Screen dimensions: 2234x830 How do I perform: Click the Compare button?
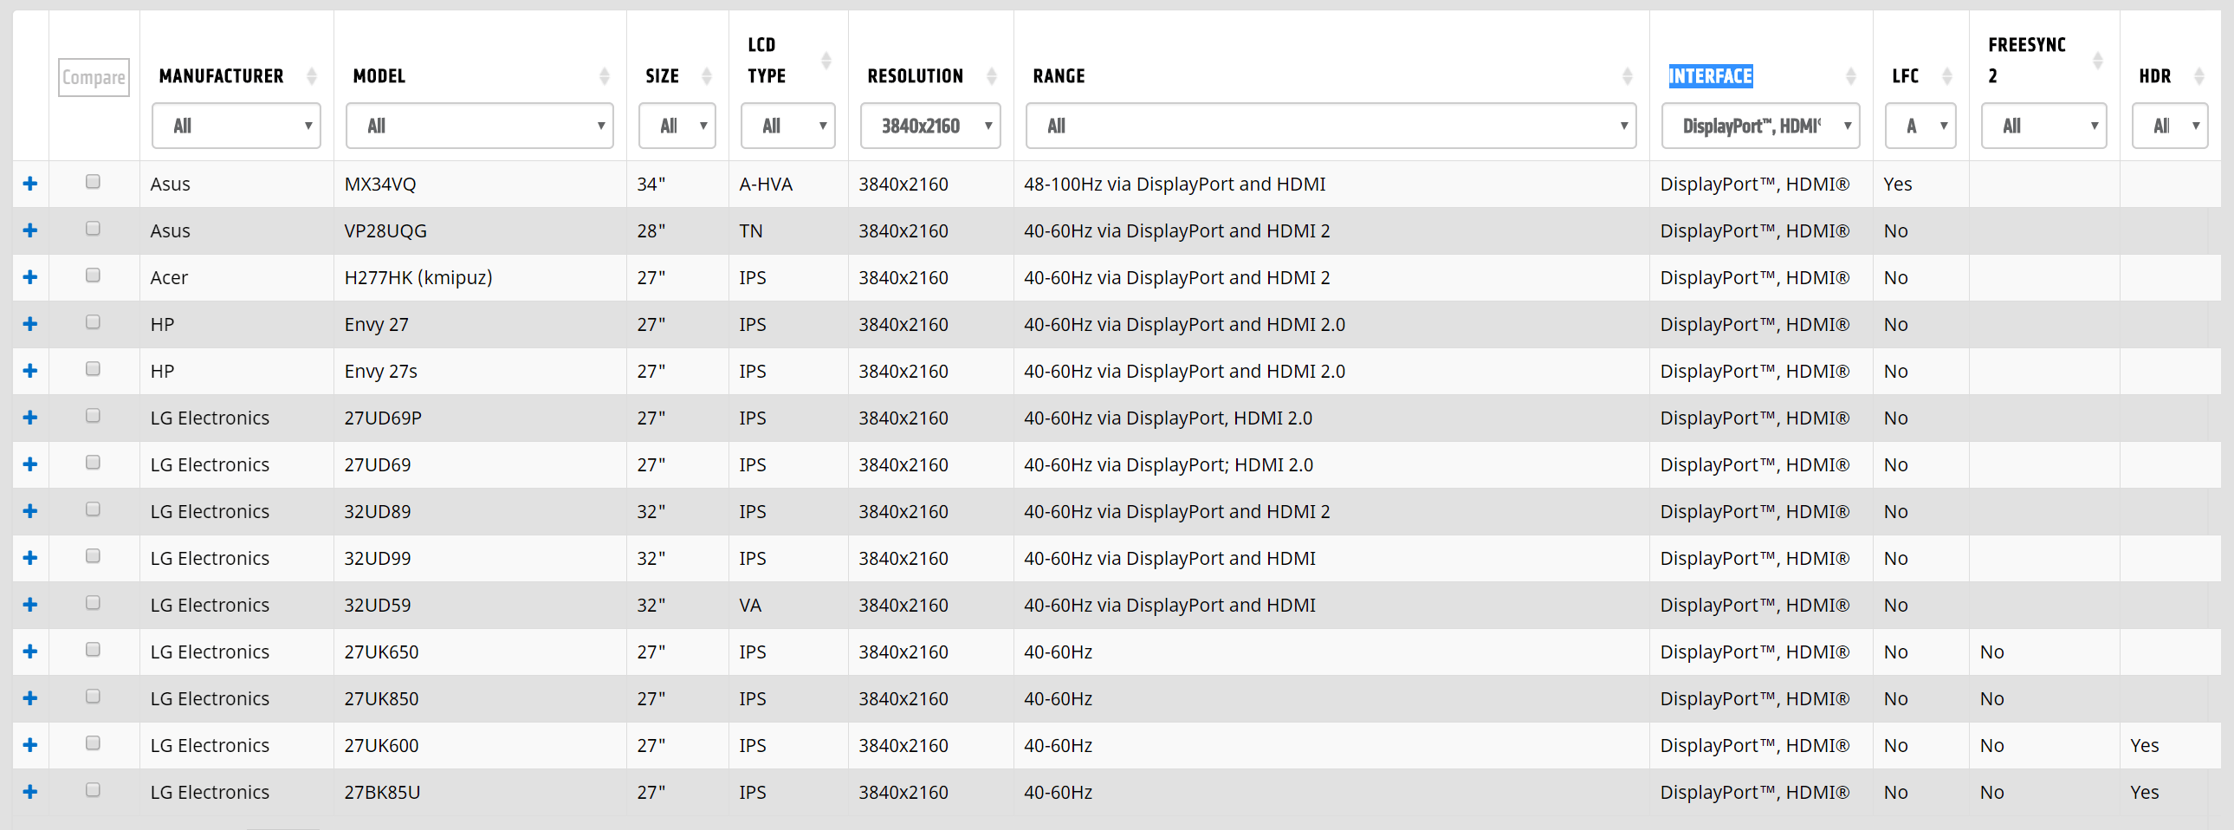tap(94, 77)
